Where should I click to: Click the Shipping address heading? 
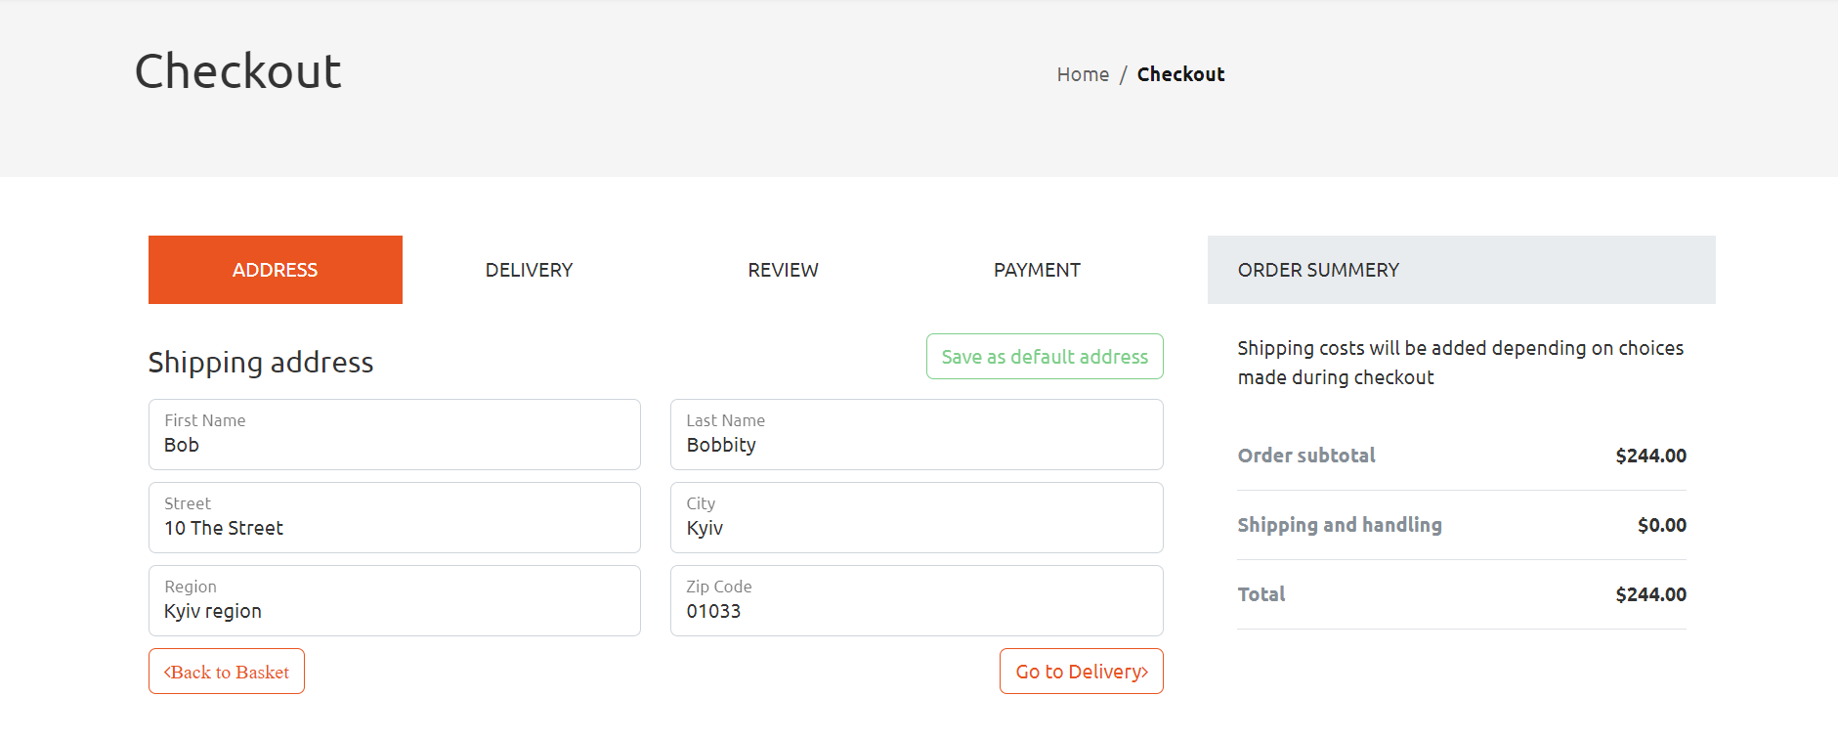pos(260,362)
